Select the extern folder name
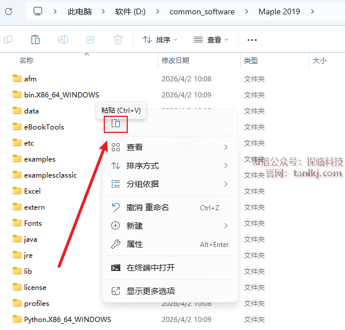345x330 pixels. pos(34,207)
